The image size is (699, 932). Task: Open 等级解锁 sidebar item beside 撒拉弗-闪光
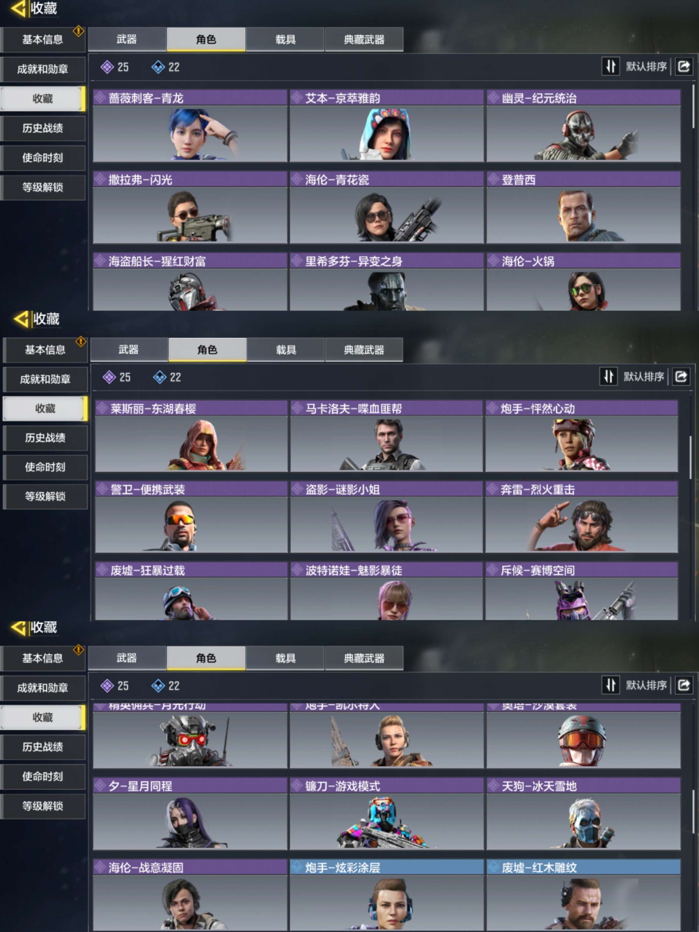43,187
